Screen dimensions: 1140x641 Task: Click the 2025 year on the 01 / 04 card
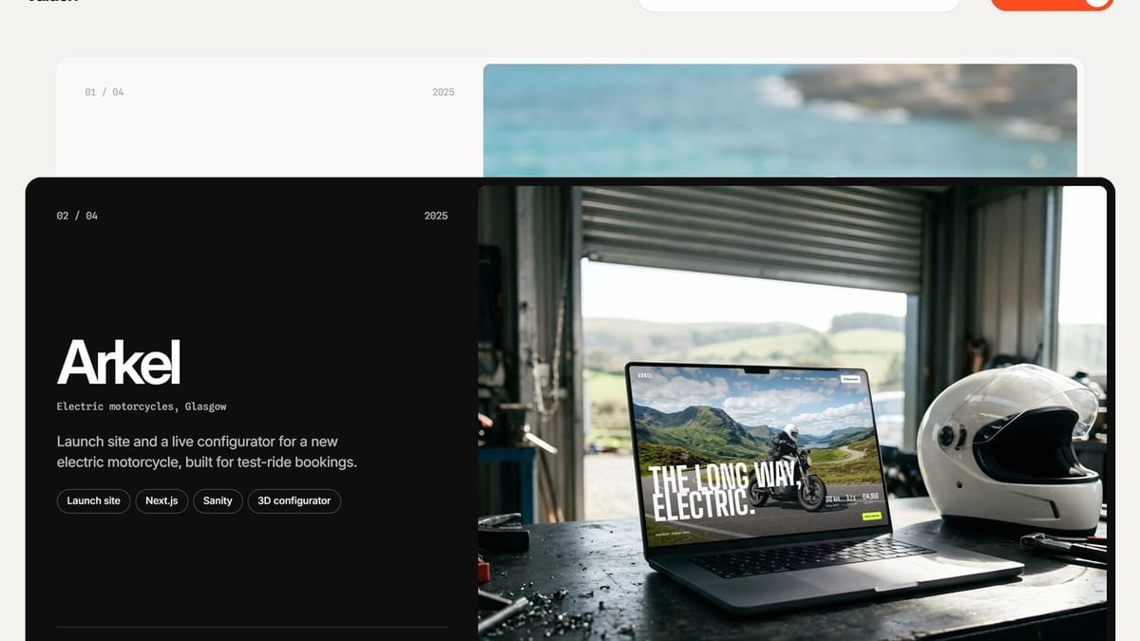[x=444, y=92]
